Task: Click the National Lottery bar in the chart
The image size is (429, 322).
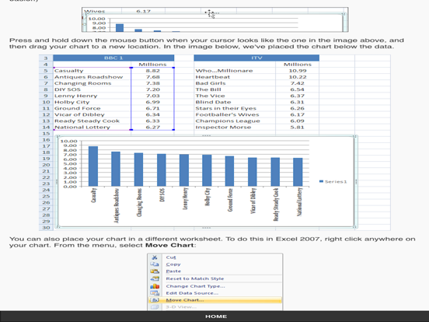Action: click(x=298, y=172)
